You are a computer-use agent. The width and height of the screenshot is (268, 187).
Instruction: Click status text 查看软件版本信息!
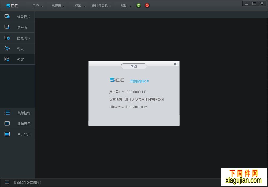(x=27, y=182)
